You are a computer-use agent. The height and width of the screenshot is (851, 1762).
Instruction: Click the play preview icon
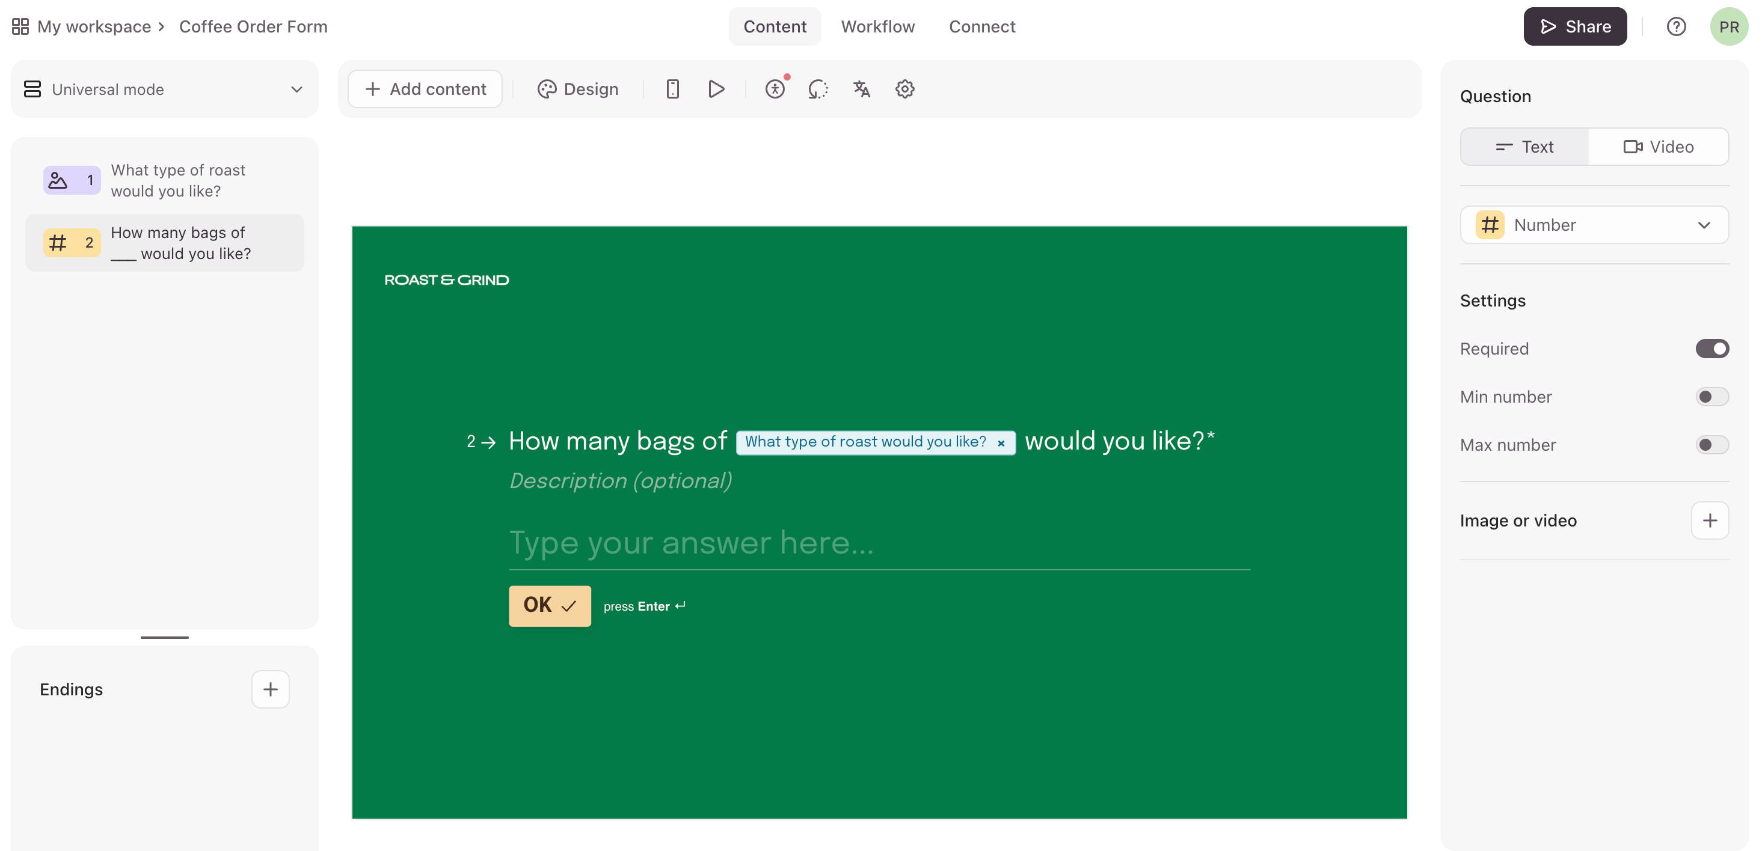(716, 89)
